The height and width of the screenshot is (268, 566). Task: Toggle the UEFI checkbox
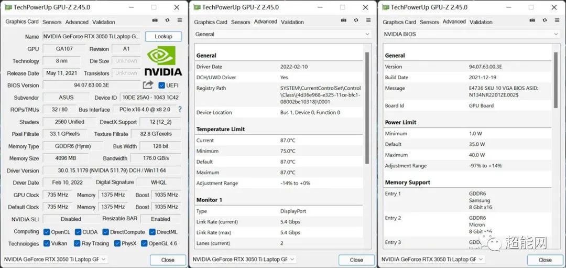point(162,85)
